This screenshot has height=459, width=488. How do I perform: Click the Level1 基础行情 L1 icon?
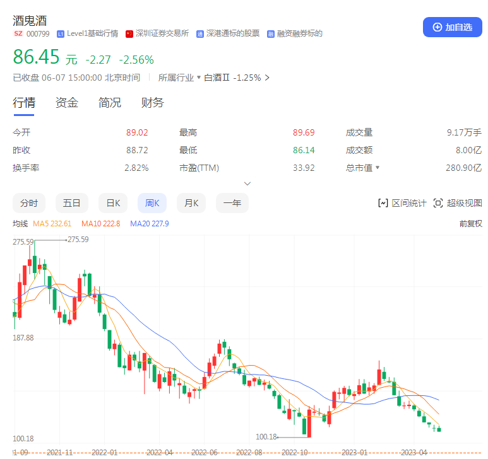point(61,34)
